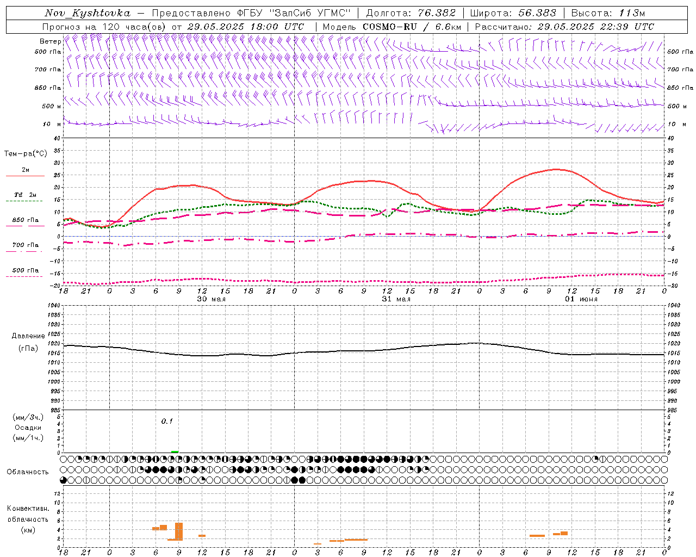Image resolution: width=696 pixels, height=557 pixels.
Task: Click the green precipitation bar
Action: pyautogui.click(x=175, y=451)
